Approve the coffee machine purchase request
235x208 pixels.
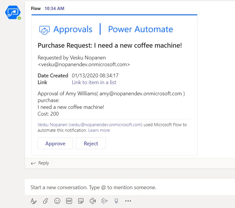(55, 144)
